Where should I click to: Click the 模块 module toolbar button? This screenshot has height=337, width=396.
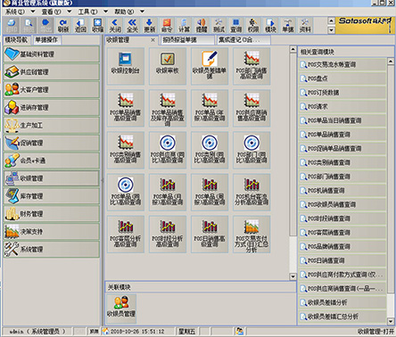pos(270,25)
